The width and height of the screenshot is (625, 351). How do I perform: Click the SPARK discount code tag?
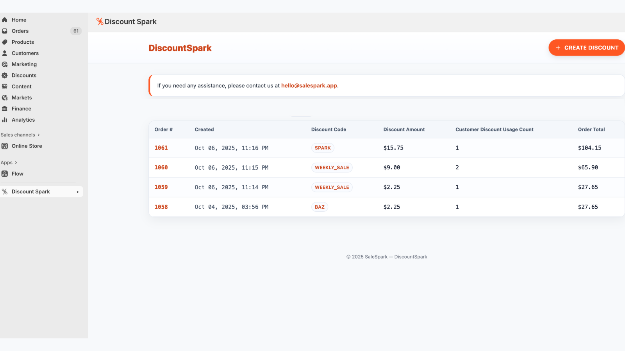(323, 148)
